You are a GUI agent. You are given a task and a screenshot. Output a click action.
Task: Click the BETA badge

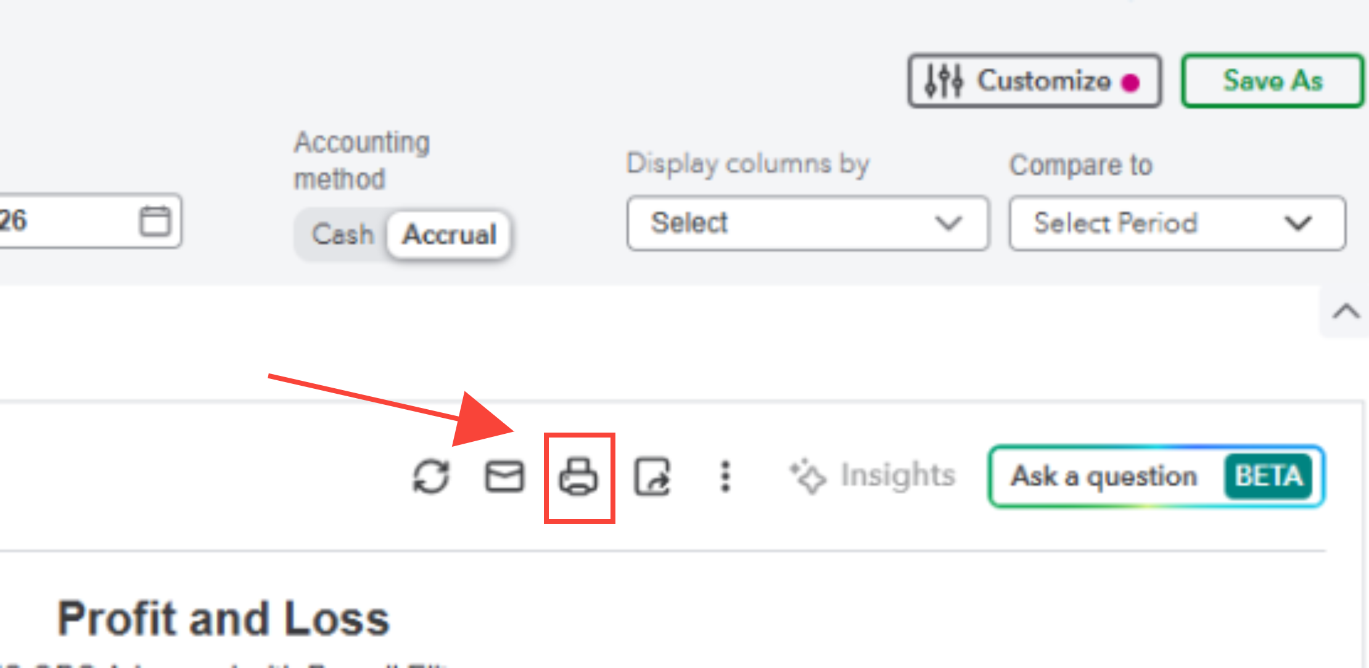[1268, 476]
